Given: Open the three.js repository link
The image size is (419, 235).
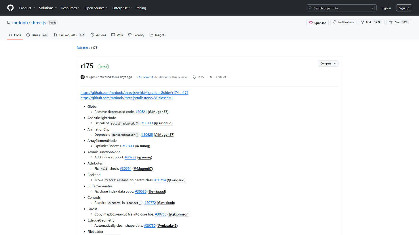Looking at the screenshot, I should click(39, 23).
